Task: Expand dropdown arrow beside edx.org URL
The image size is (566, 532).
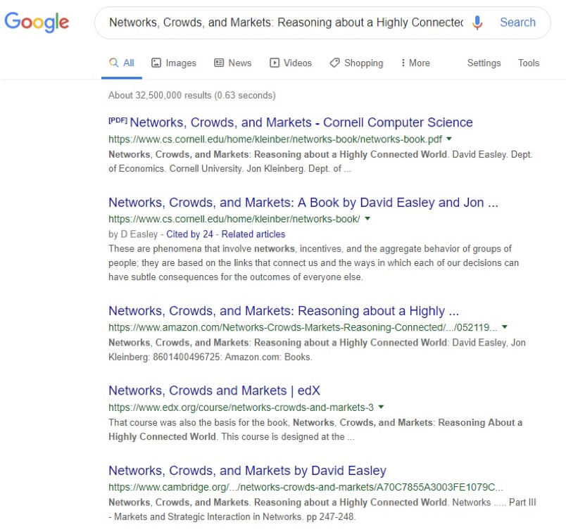Action: 381,407
